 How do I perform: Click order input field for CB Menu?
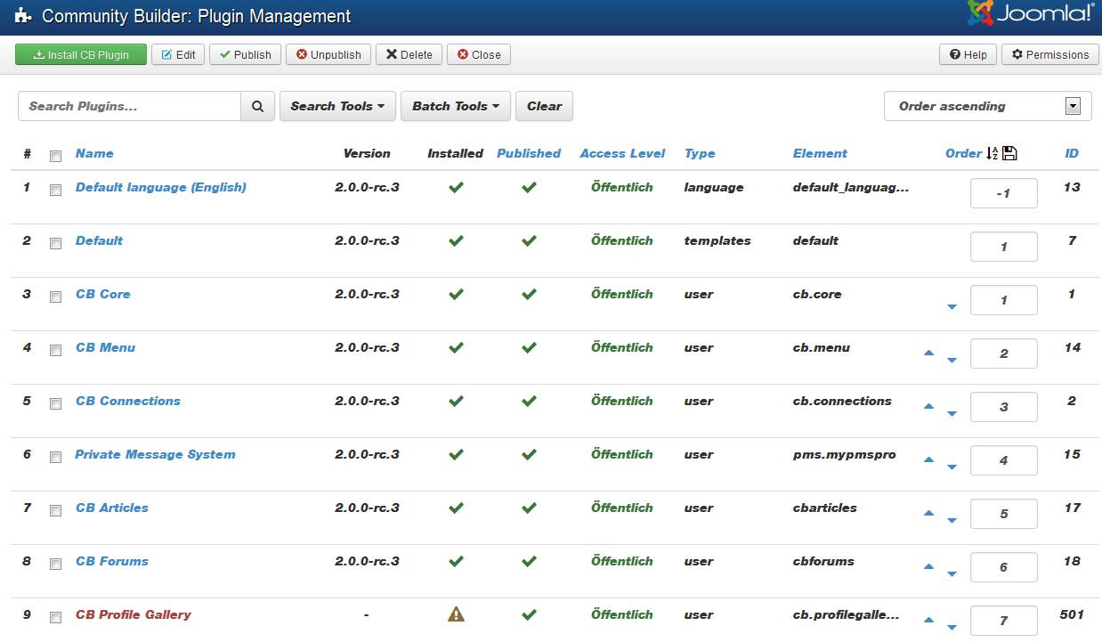tap(1003, 353)
